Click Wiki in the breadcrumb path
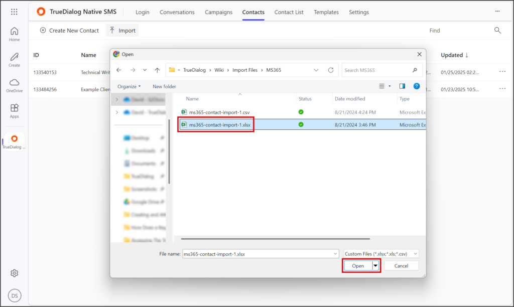The height and width of the screenshot is (307, 514). click(219, 70)
